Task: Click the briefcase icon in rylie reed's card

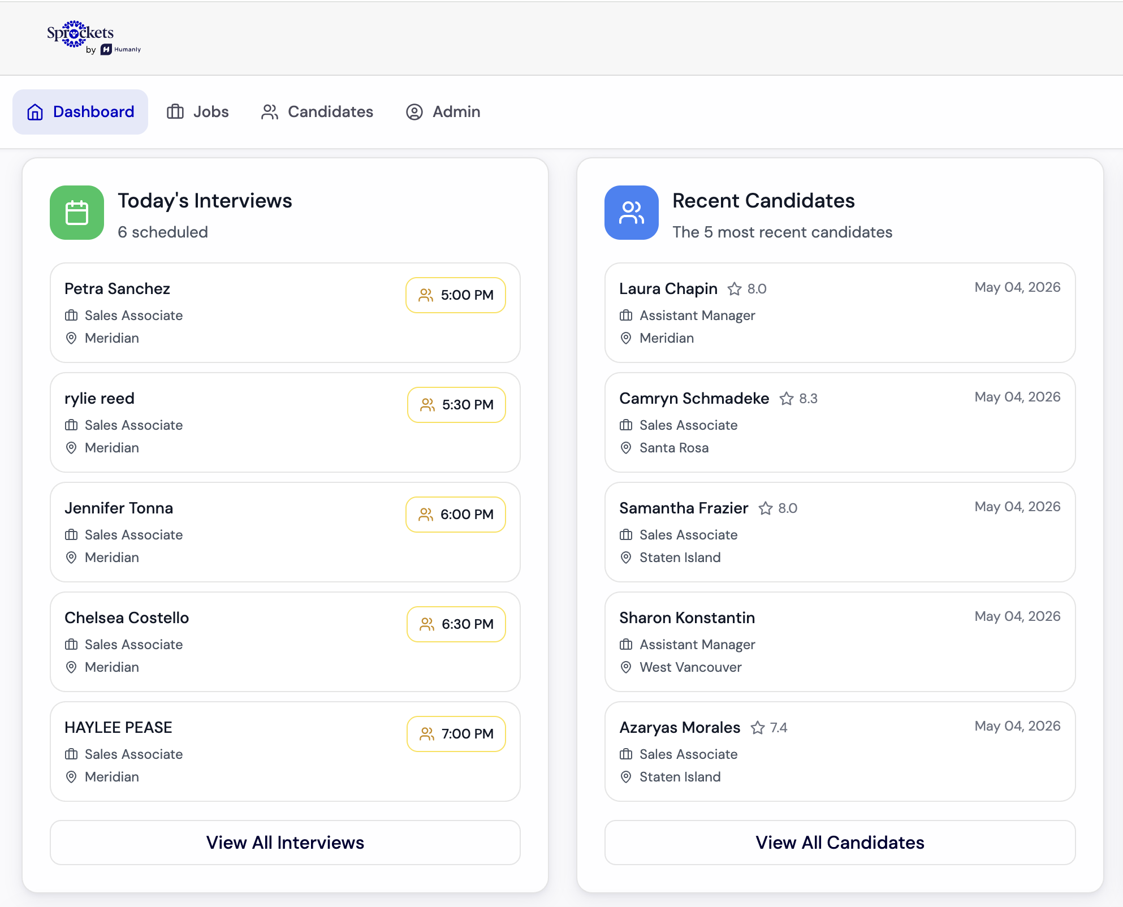Action: (x=71, y=425)
